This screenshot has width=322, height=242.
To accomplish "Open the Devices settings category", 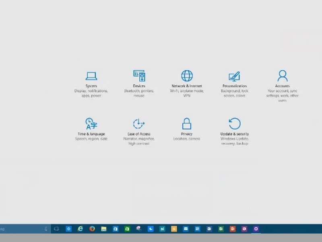I will coord(139,84).
